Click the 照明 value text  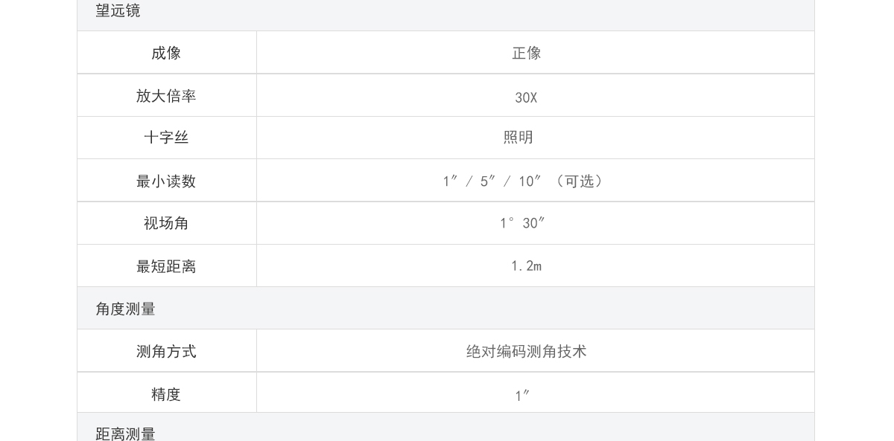[x=519, y=138]
